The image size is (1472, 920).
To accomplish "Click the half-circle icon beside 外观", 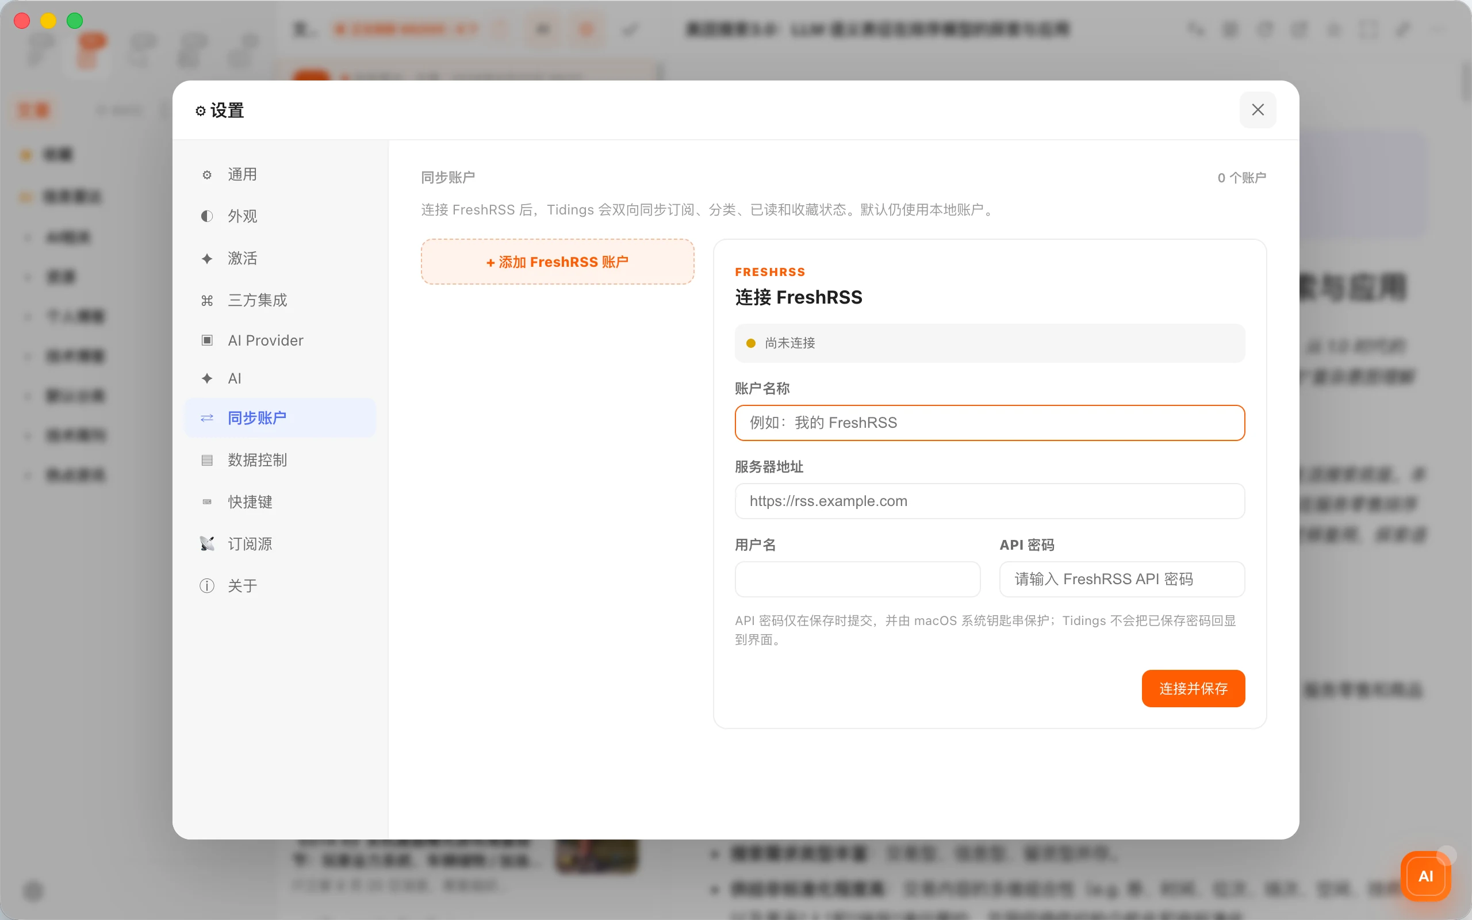I will coord(207,216).
